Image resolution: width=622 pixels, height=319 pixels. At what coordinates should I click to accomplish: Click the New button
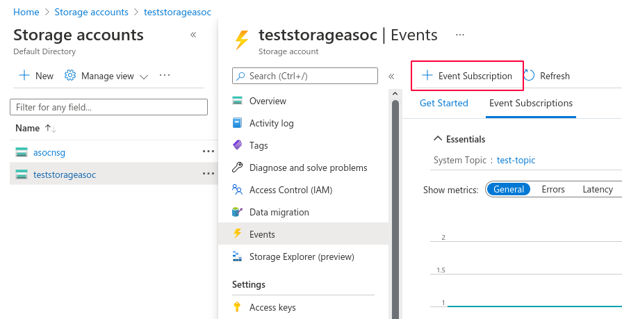(36, 75)
